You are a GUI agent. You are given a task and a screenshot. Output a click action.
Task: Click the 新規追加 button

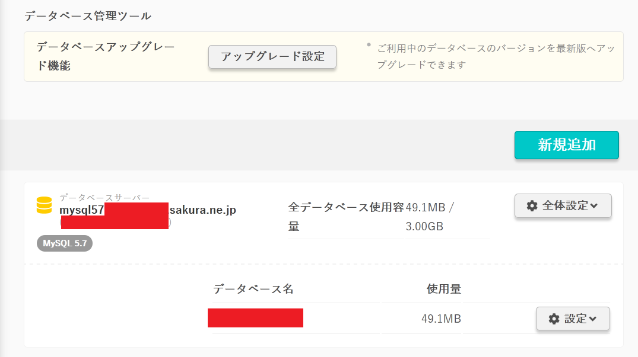click(x=566, y=145)
